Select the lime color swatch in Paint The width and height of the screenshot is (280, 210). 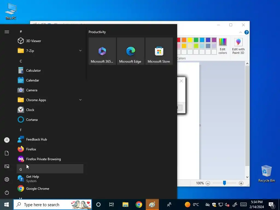196,46
